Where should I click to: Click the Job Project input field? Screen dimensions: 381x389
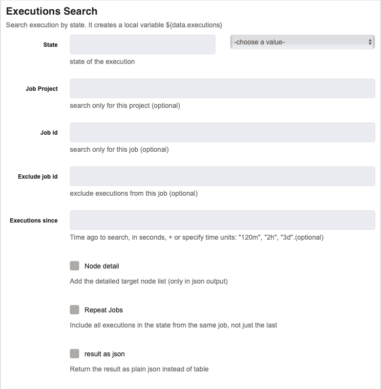(x=222, y=88)
